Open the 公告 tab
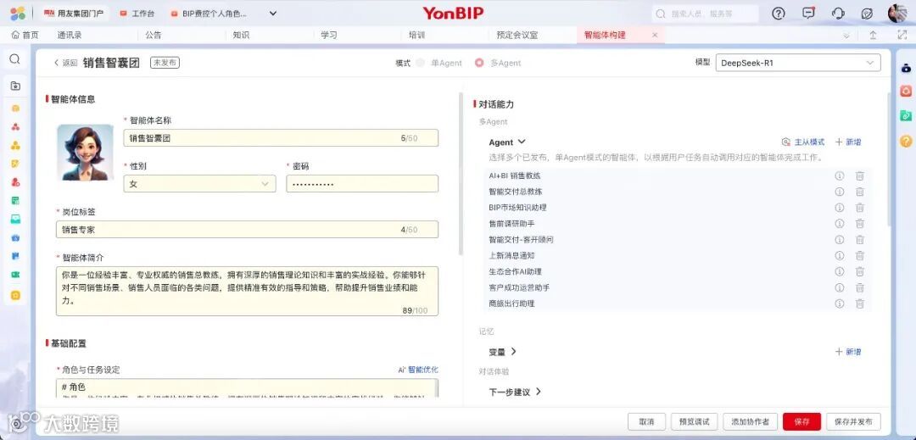This screenshot has height=440, width=916. point(153,35)
